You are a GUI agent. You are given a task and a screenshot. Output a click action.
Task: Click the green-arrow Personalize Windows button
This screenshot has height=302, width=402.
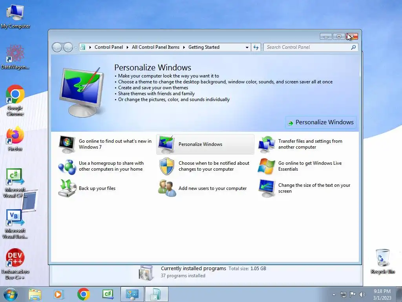321,122
